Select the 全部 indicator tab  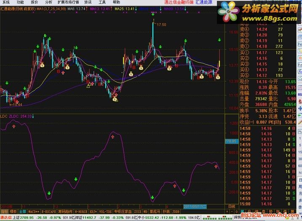click(x=23, y=212)
